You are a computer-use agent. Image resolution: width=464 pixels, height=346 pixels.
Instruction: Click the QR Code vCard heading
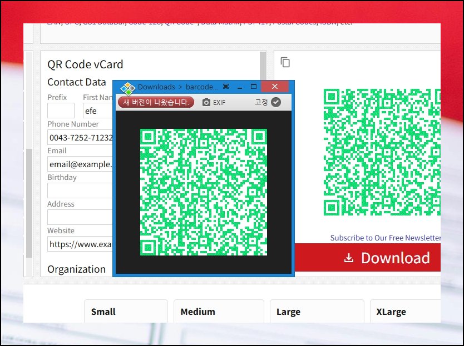85,64
